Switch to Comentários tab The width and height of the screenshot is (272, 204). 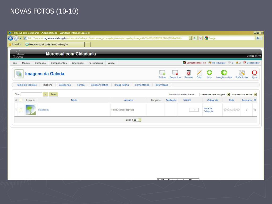[142, 85]
